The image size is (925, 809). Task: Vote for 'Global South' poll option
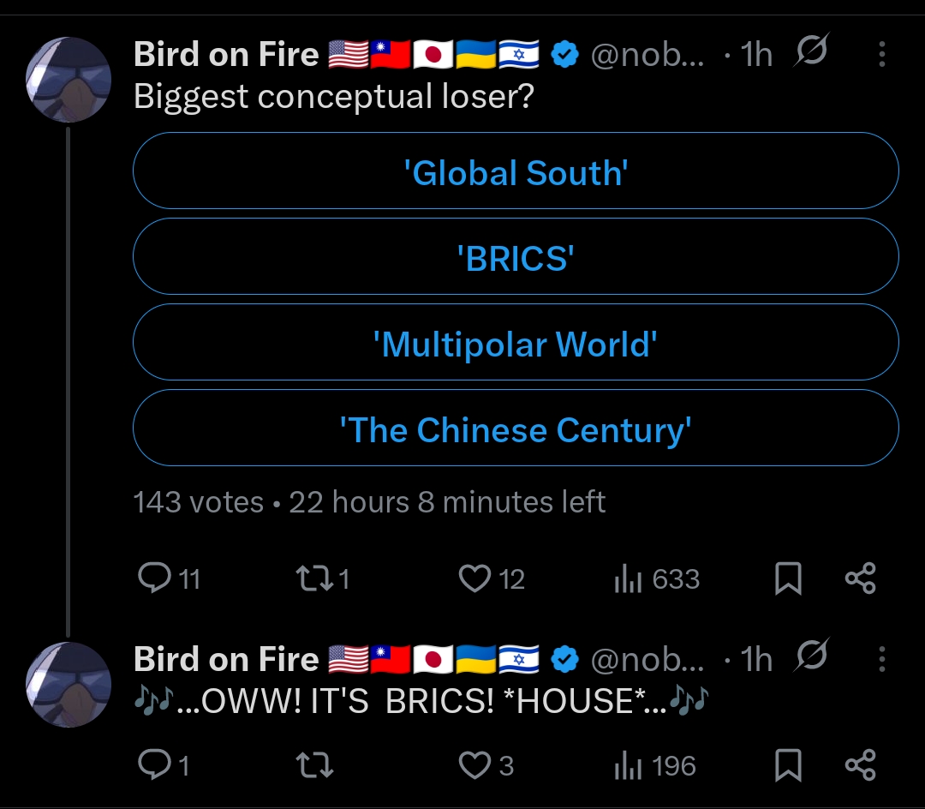(516, 172)
